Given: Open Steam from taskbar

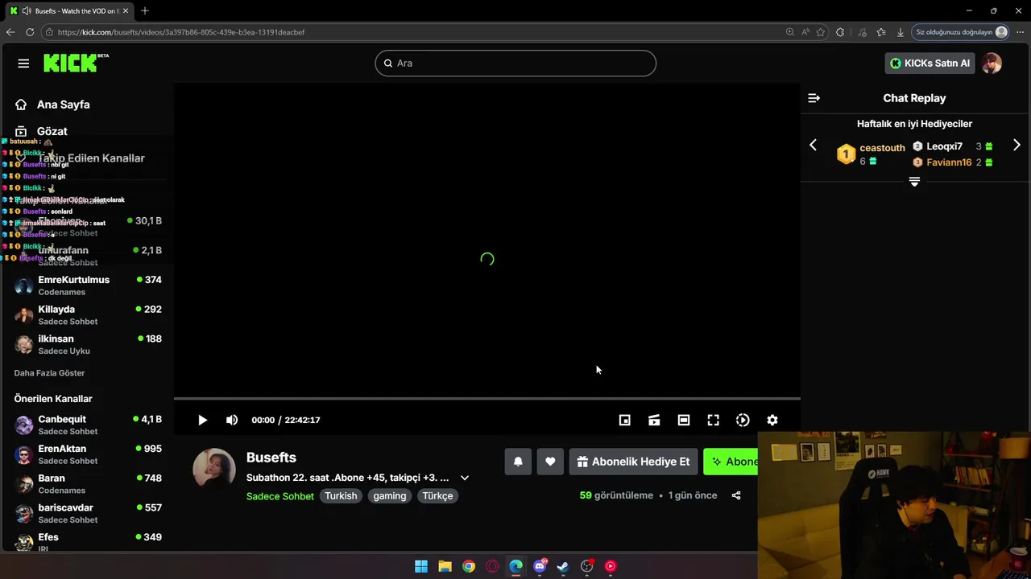Looking at the screenshot, I should click(x=563, y=566).
